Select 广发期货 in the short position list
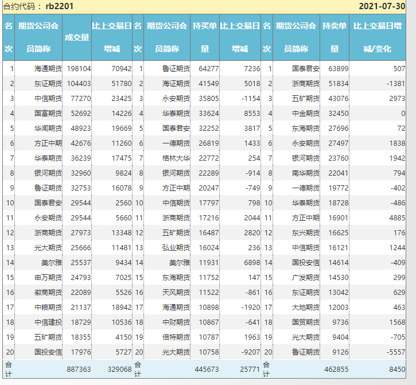The width and height of the screenshot is (416, 385). tap(306, 278)
